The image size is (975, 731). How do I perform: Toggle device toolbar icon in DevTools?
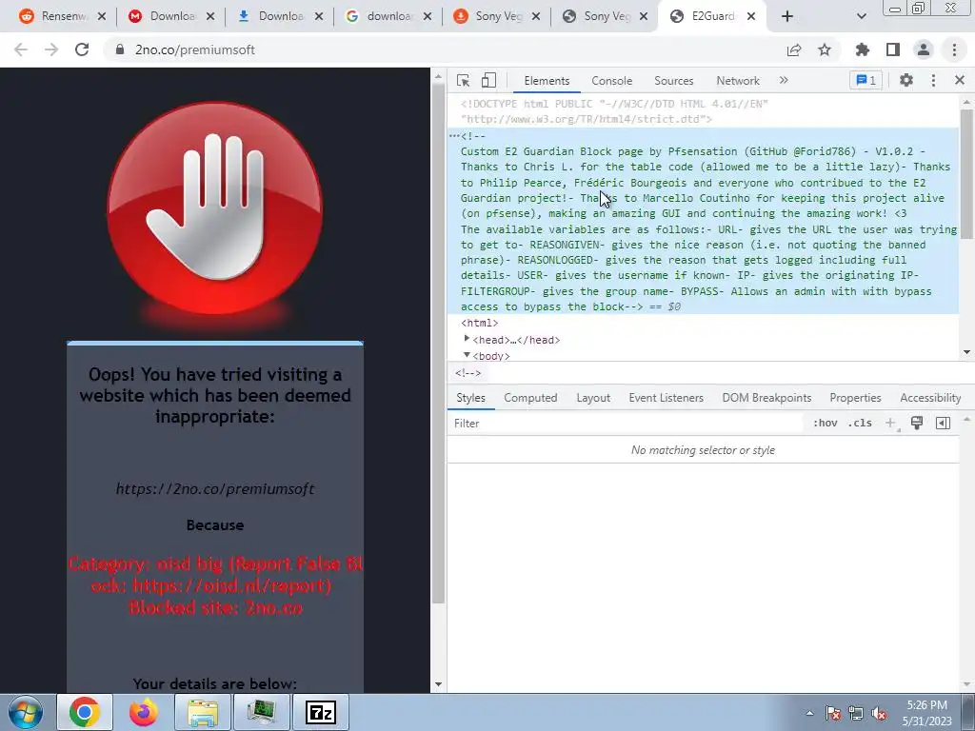coord(488,80)
